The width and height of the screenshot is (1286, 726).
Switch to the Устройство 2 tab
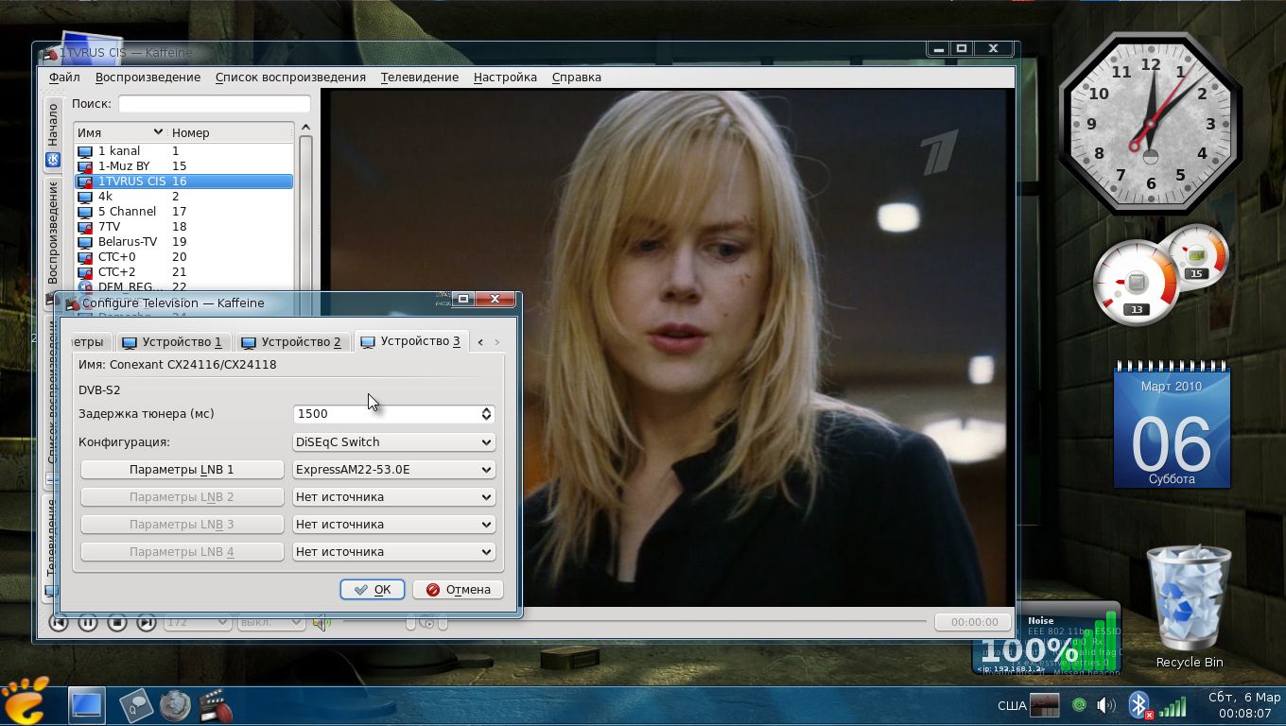tap(291, 341)
